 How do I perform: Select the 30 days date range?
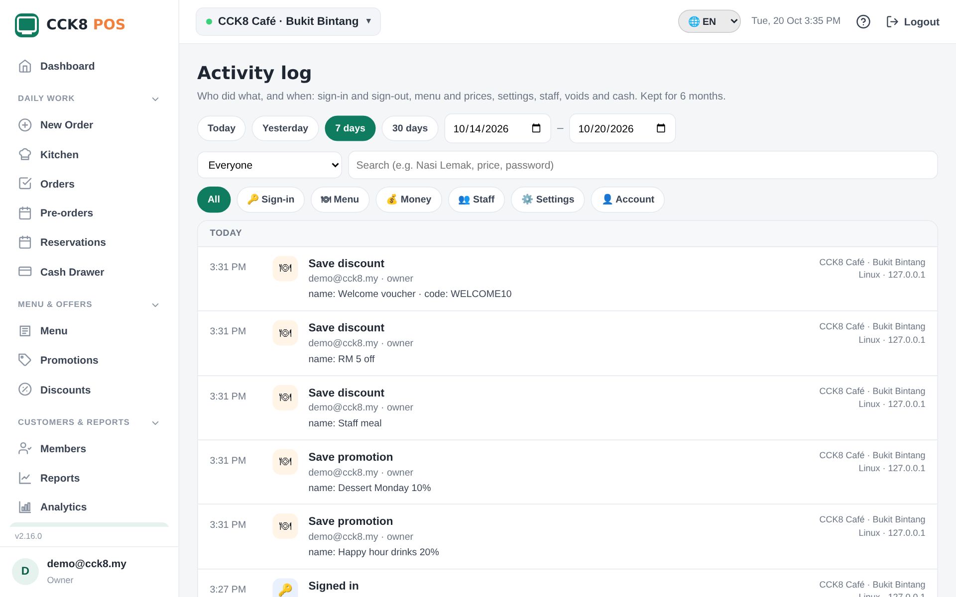[410, 128]
